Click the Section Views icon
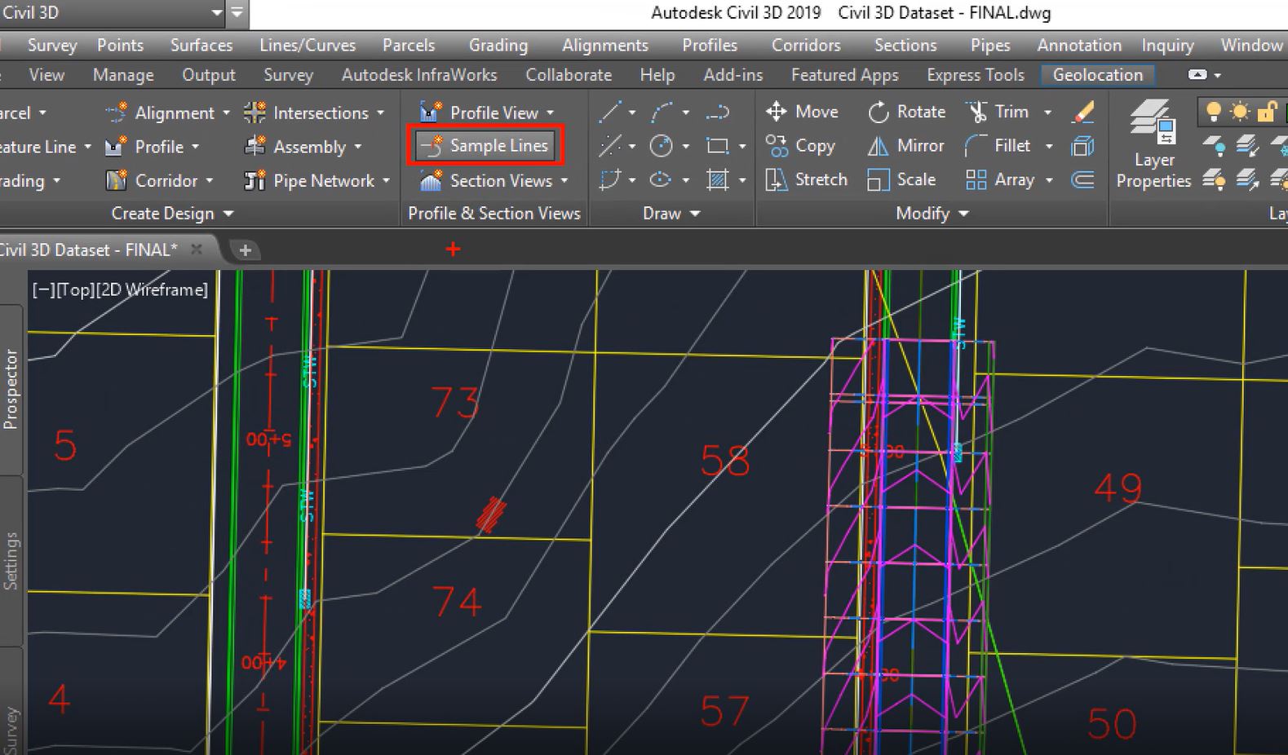The height and width of the screenshot is (755, 1288). [x=431, y=180]
